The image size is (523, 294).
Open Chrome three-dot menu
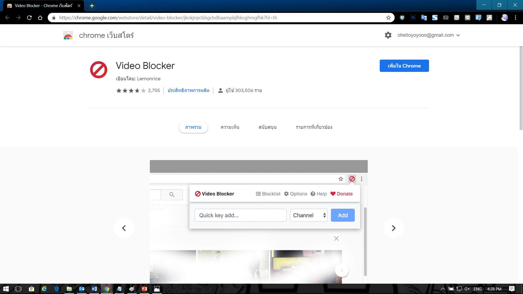pyautogui.click(x=515, y=18)
